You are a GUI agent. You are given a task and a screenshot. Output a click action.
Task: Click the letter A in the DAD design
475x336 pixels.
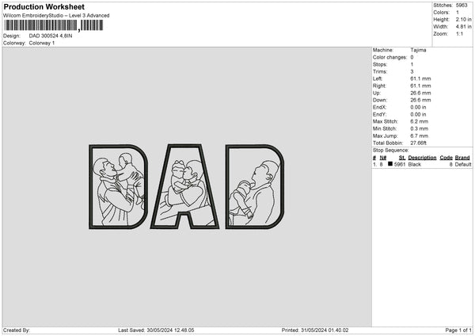pos(184,186)
